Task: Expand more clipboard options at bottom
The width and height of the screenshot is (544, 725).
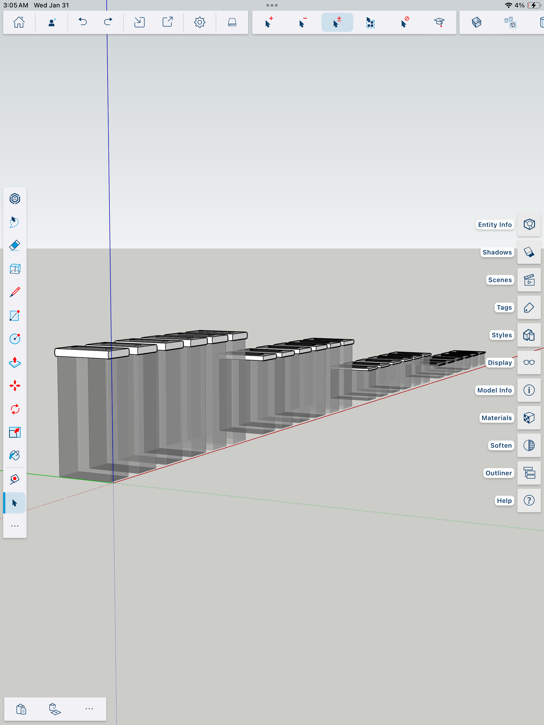Action: point(89,709)
